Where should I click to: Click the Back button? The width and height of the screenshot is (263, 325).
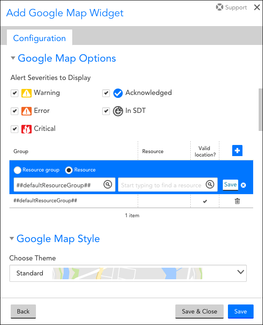click(23, 311)
